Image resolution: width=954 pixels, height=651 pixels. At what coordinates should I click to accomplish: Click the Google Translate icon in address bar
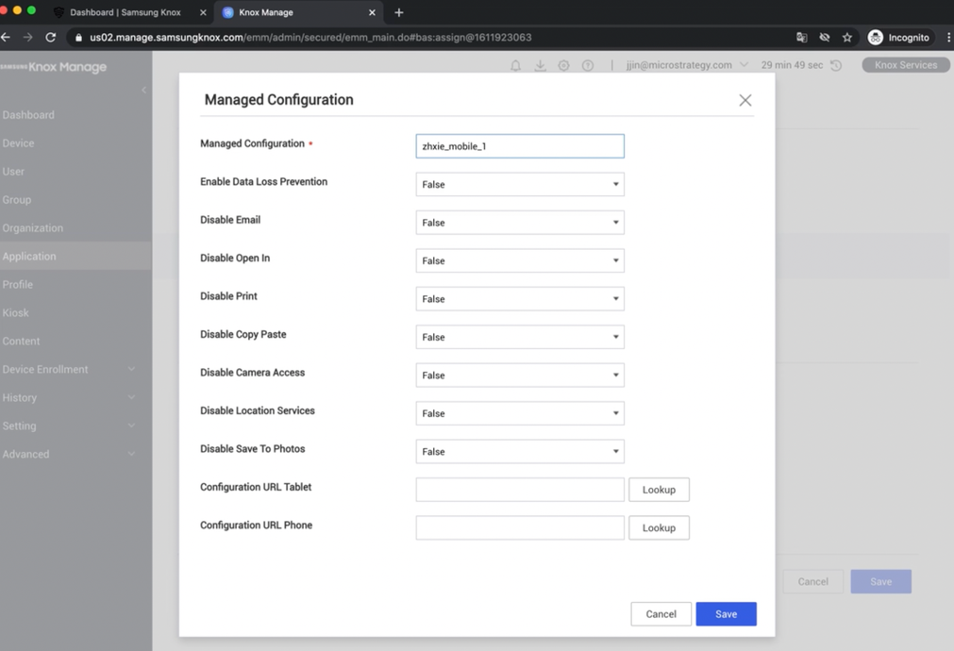801,37
